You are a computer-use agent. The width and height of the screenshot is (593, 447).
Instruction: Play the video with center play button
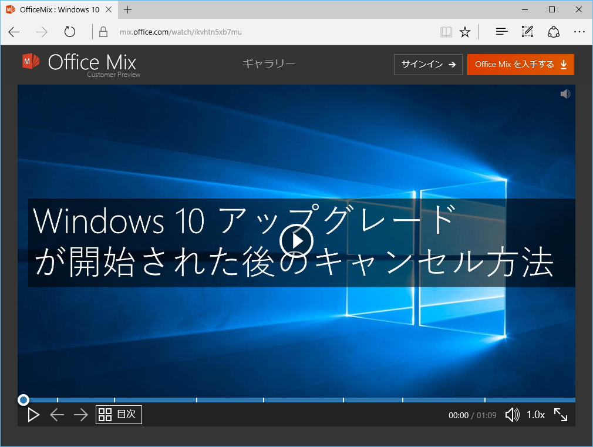(x=297, y=241)
